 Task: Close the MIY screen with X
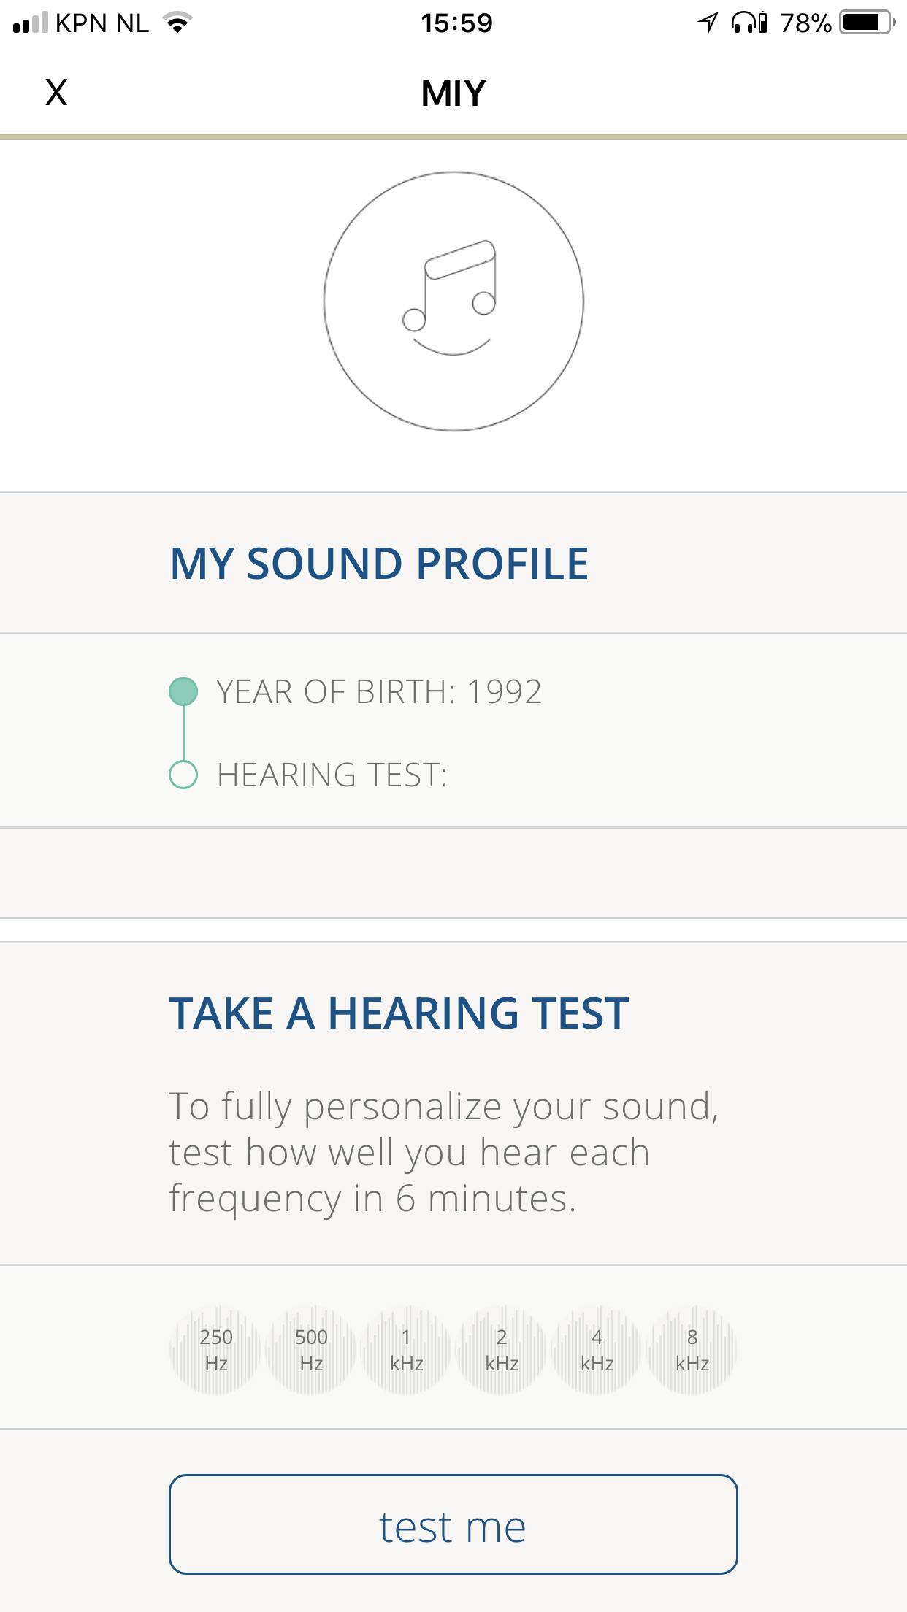(56, 93)
